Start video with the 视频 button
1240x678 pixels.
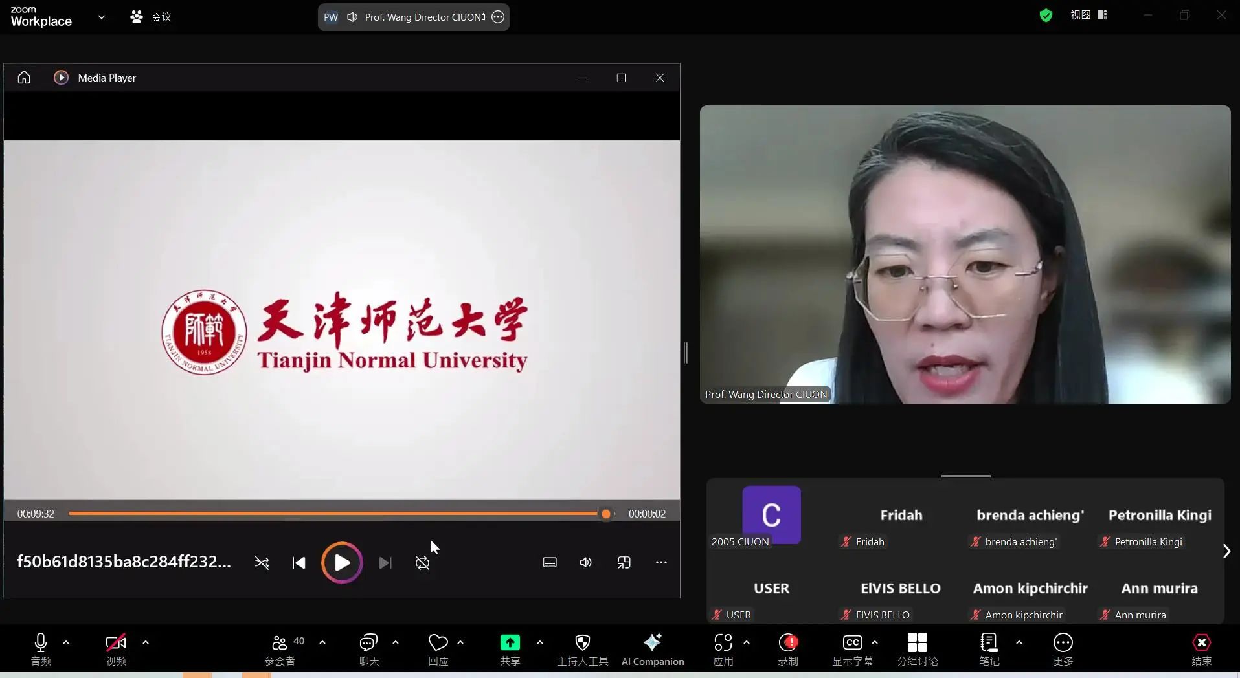tap(116, 650)
